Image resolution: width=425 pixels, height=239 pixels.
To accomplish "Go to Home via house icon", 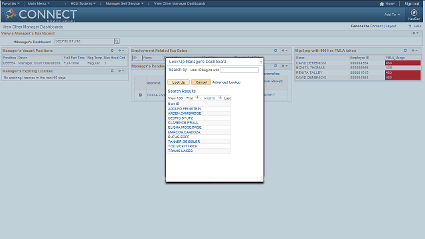I will pos(382,4).
